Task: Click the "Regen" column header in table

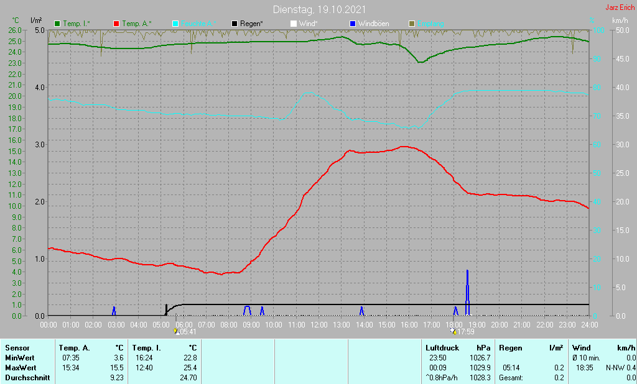Action: [x=511, y=349]
